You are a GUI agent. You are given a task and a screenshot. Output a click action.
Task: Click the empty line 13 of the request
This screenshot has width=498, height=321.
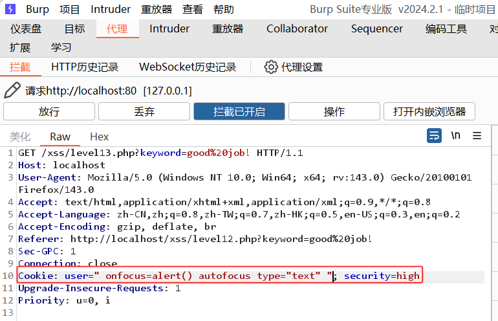click(x=251, y=313)
